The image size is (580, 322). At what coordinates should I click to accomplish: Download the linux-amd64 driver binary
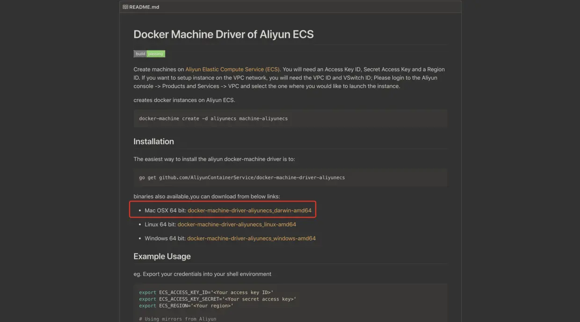237,225
